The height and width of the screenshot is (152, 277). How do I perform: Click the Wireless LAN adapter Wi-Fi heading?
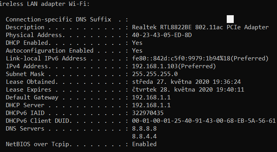(45, 4)
